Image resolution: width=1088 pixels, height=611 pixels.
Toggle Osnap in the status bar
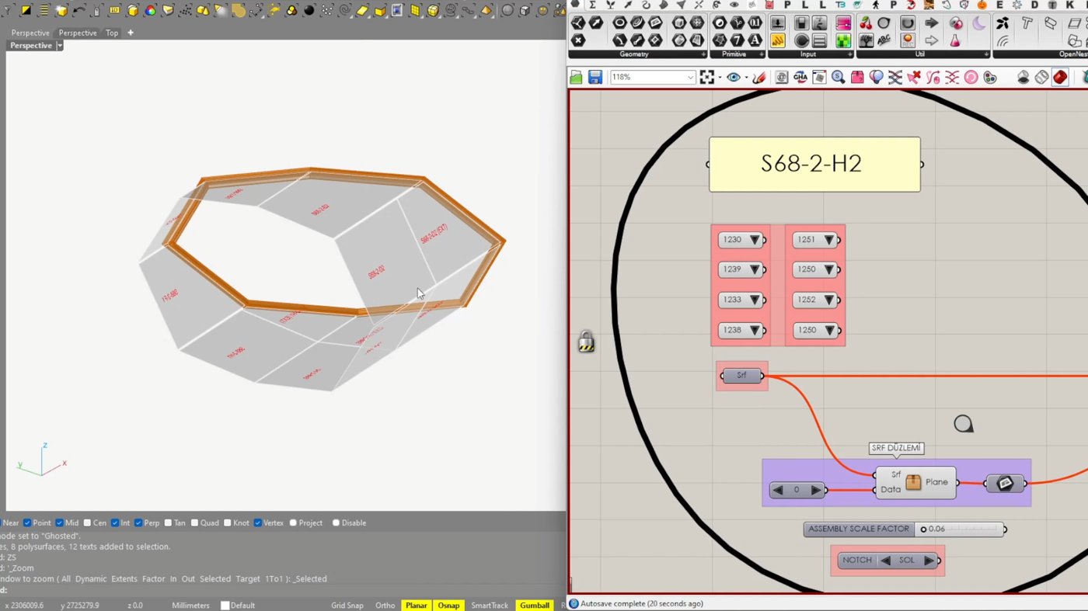point(448,606)
